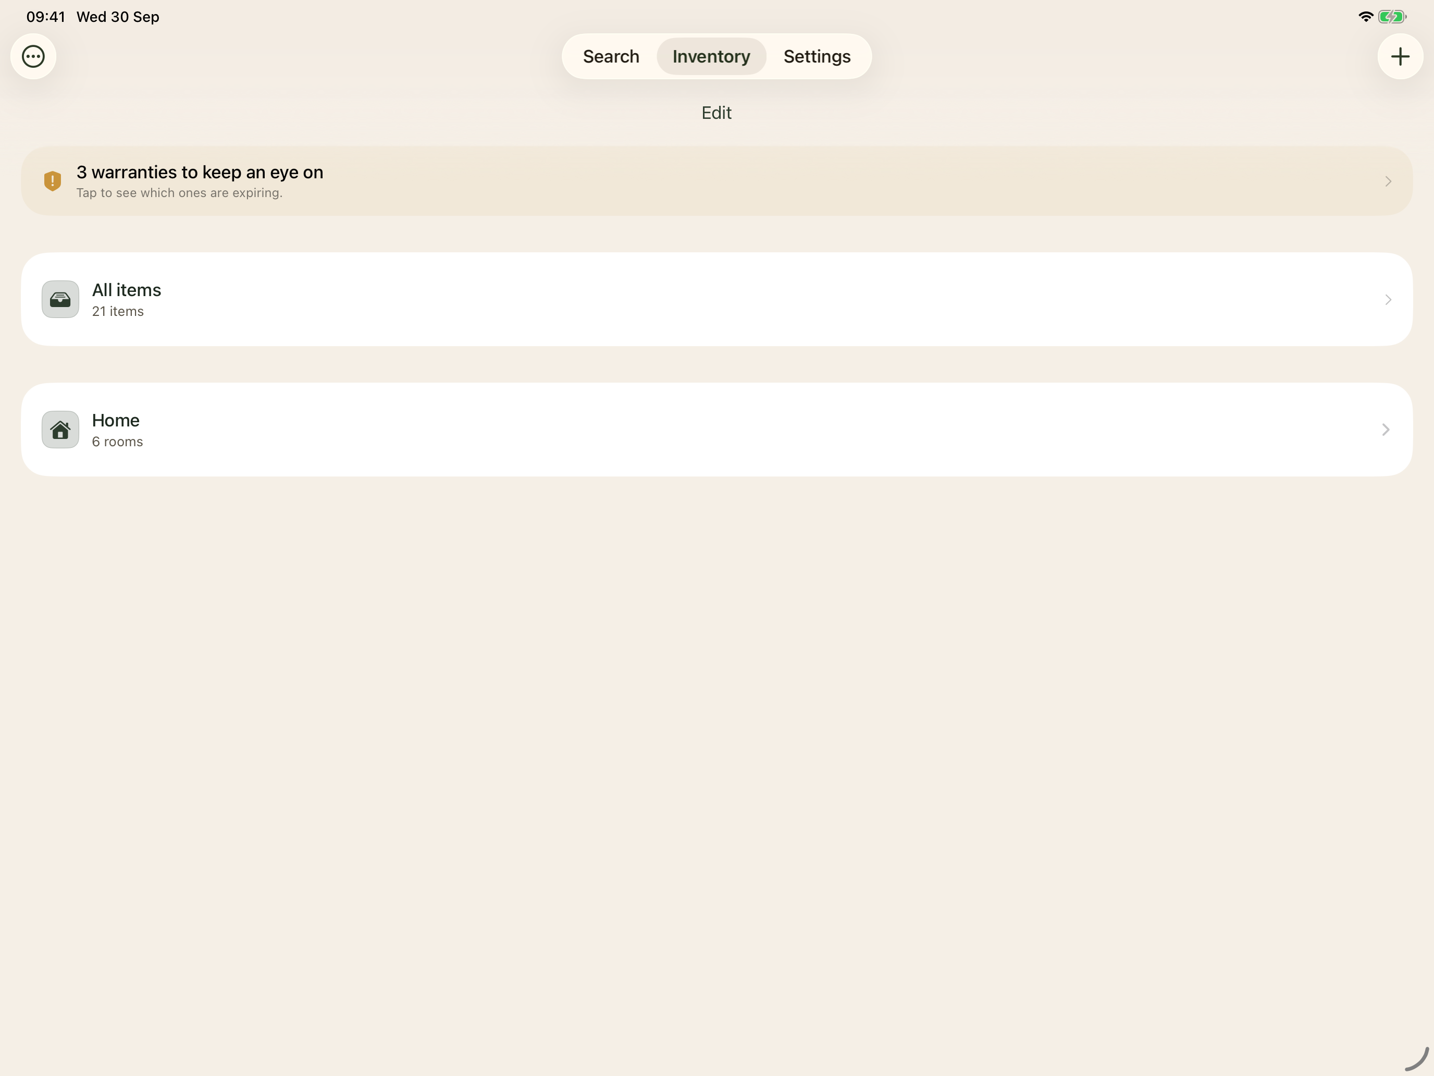1434x1076 pixels.
Task: Click the '21 items' count label
Action: point(118,311)
